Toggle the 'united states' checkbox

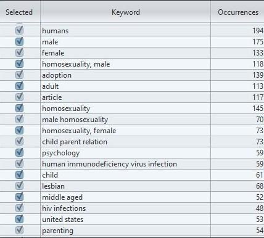[x=19, y=219]
